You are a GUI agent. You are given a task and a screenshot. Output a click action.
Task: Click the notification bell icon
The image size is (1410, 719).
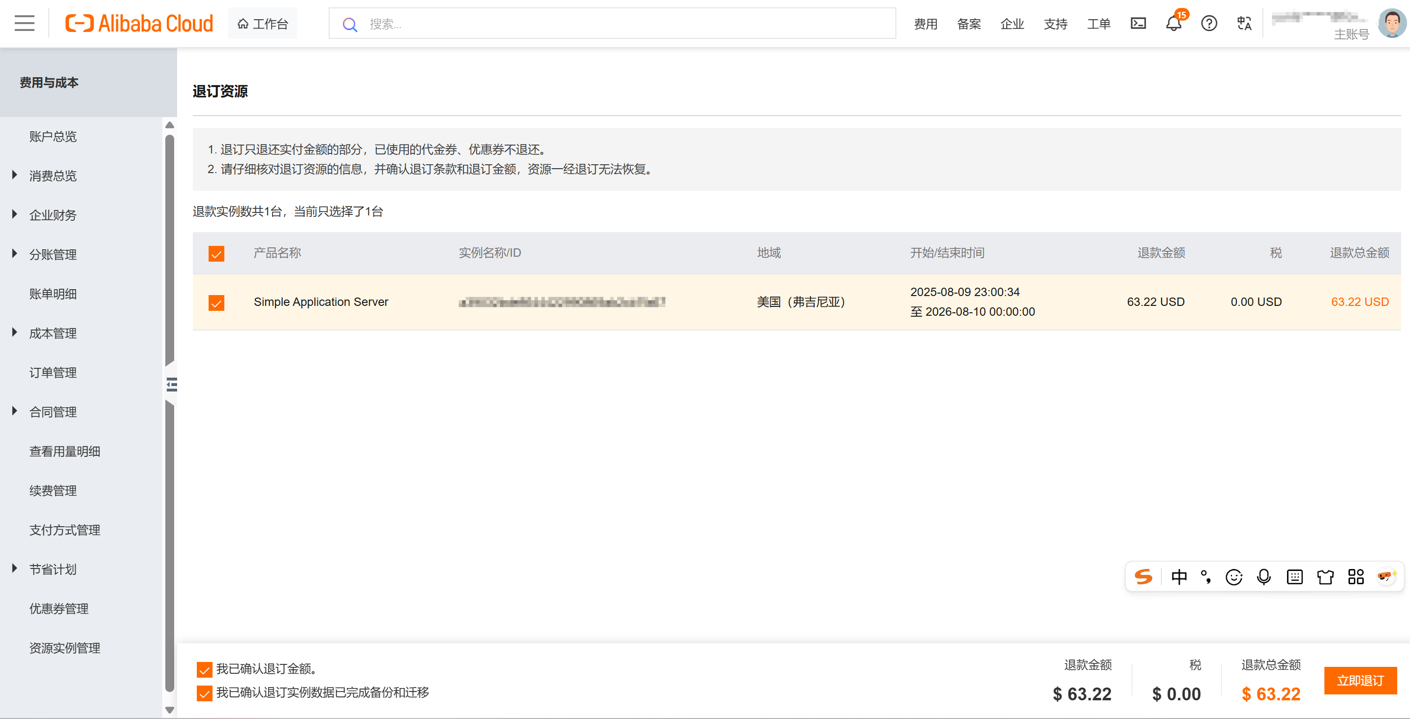click(x=1173, y=24)
